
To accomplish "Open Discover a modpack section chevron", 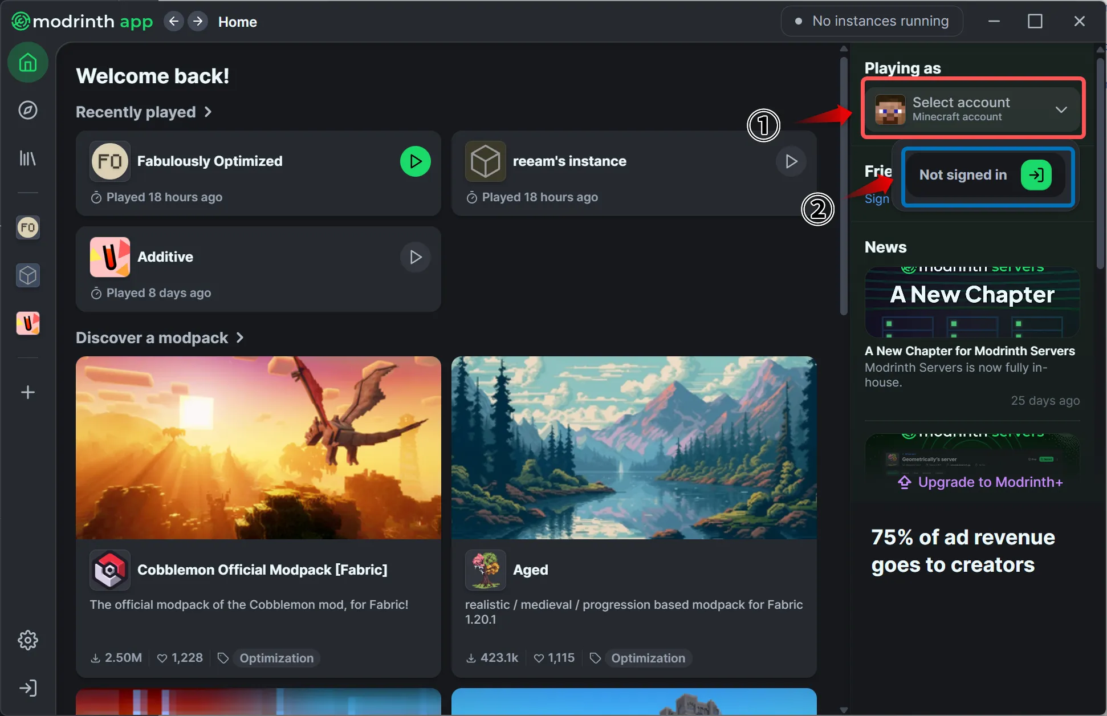I will point(240,338).
